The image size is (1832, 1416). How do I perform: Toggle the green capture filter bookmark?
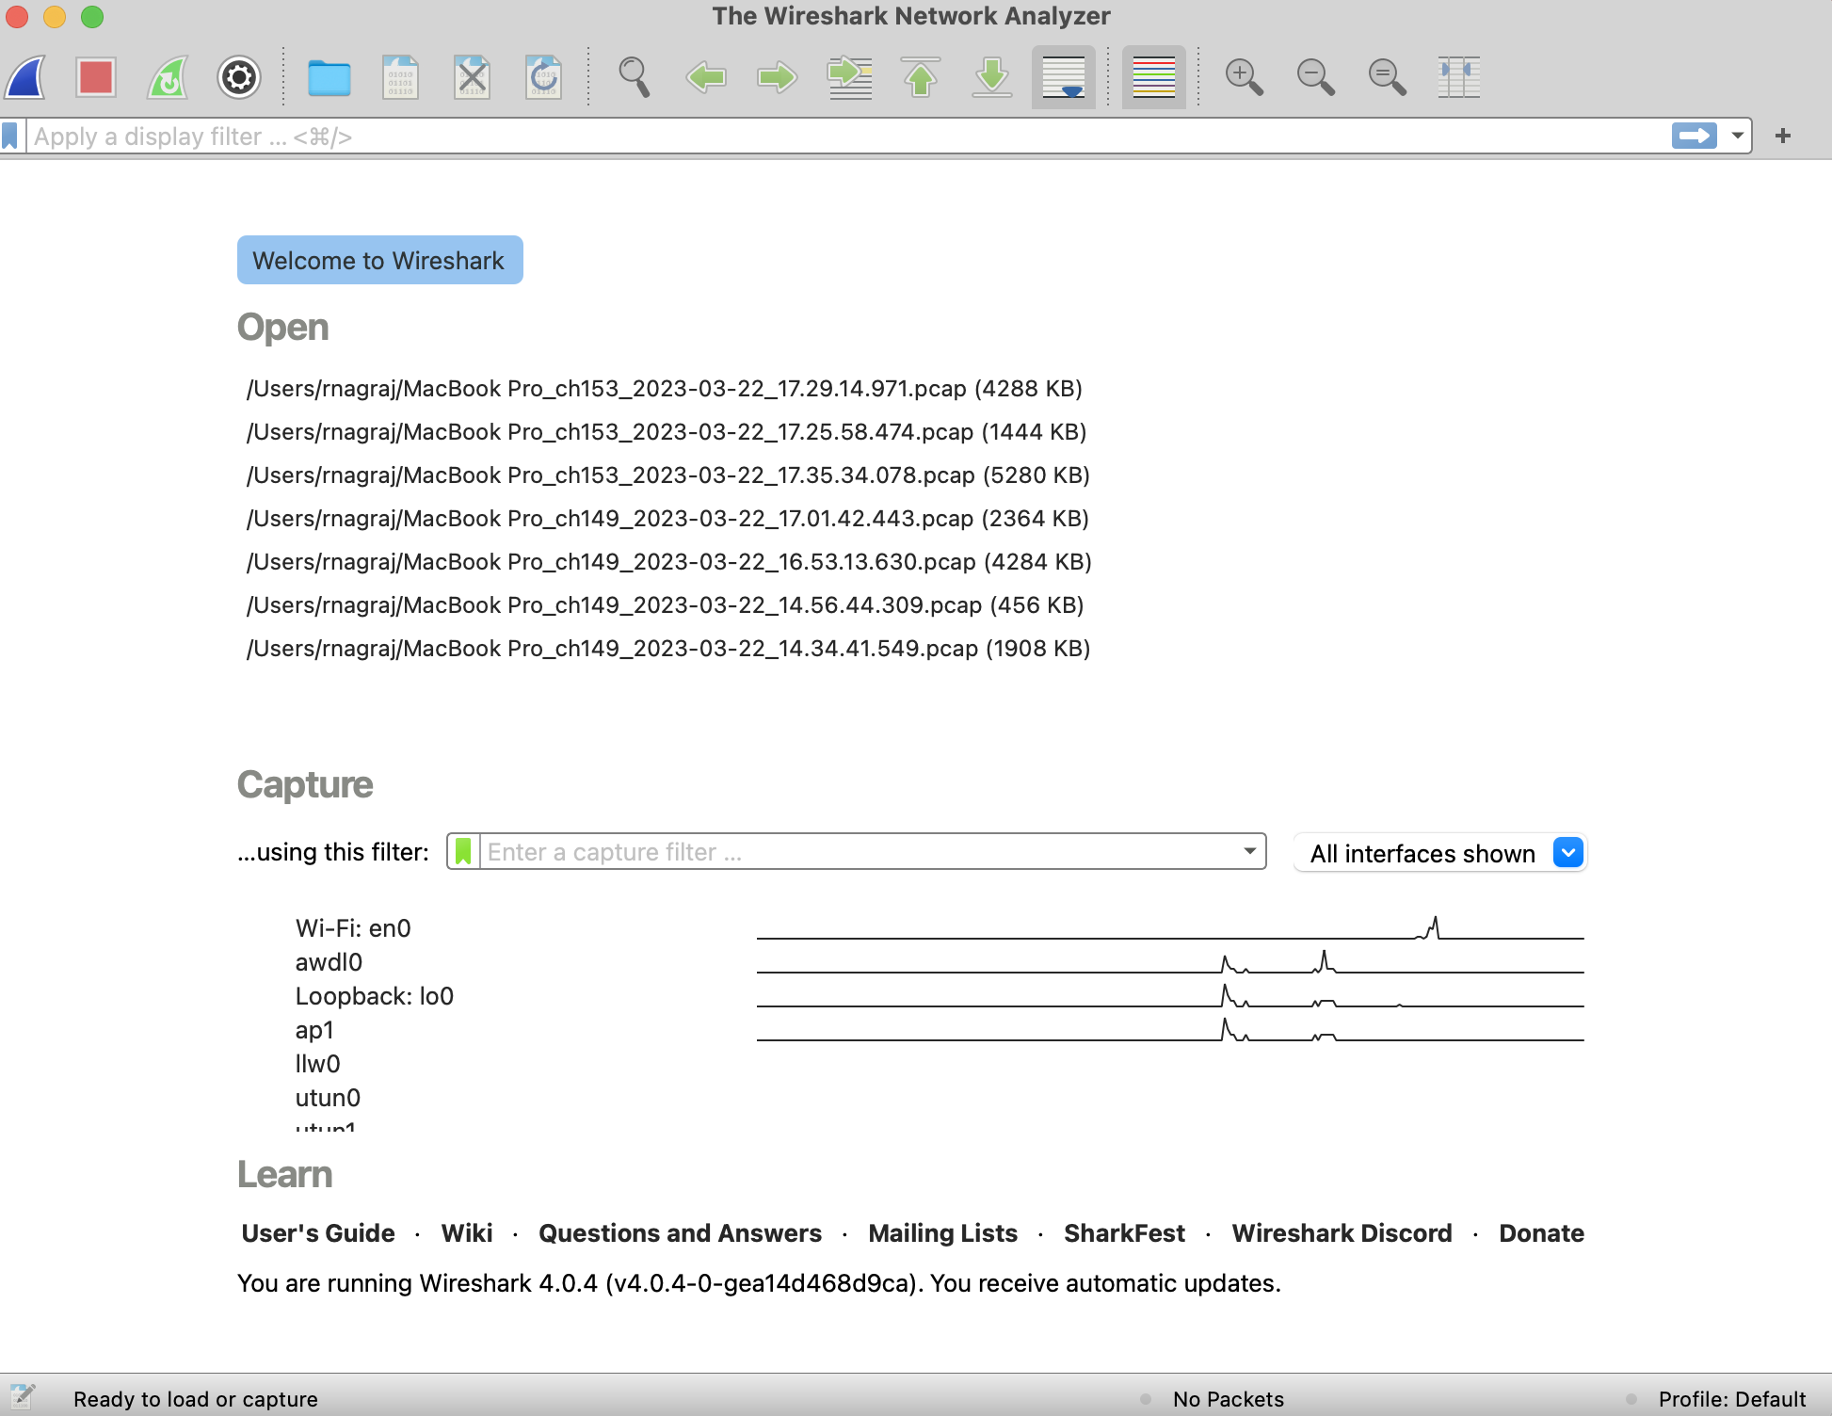point(463,851)
